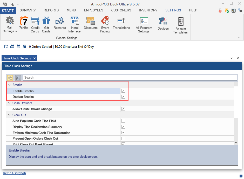Viewport: 244px width, 179px height.
Task: Sort properties alphabetically with A-Z icon
Action: coord(18,78)
